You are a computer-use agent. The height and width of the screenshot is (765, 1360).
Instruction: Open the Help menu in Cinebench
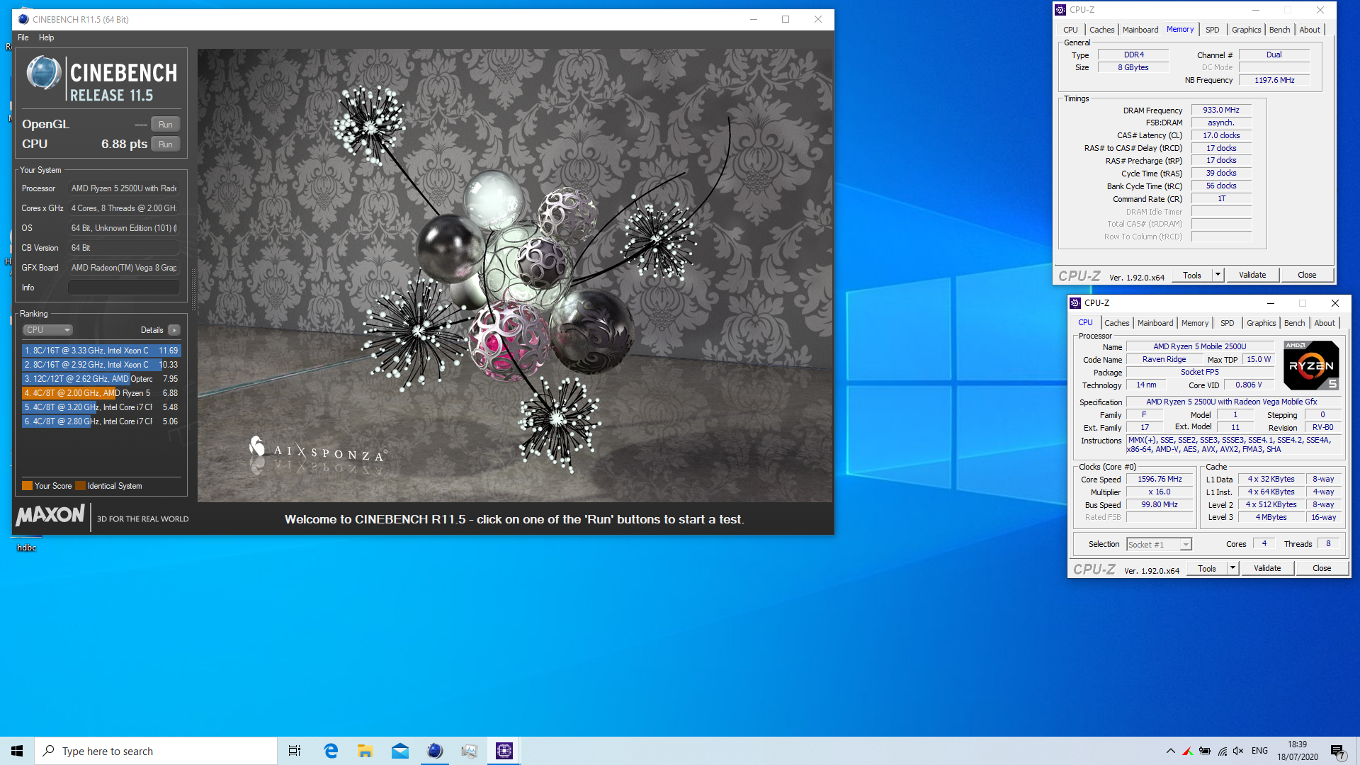(46, 38)
